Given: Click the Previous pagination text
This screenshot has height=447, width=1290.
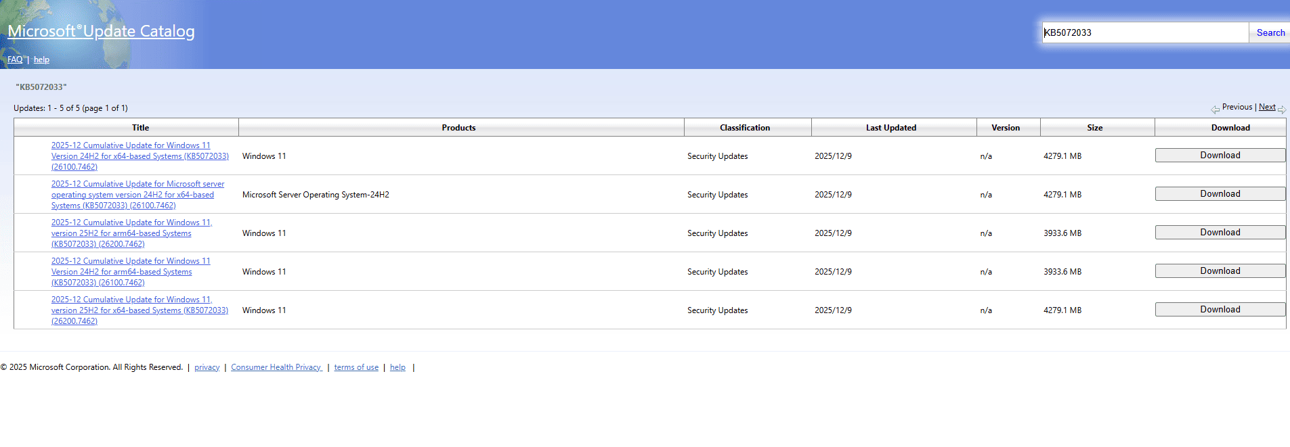Looking at the screenshot, I should click(1237, 107).
